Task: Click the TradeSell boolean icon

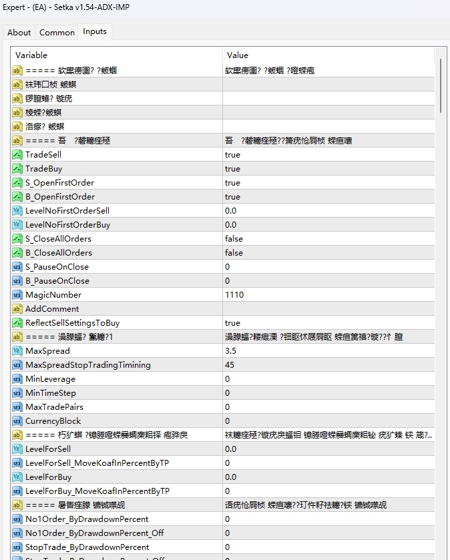Action: (x=17, y=155)
